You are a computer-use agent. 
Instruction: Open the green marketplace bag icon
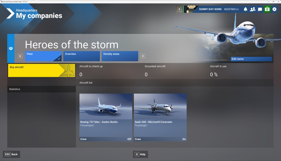pos(267,9)
